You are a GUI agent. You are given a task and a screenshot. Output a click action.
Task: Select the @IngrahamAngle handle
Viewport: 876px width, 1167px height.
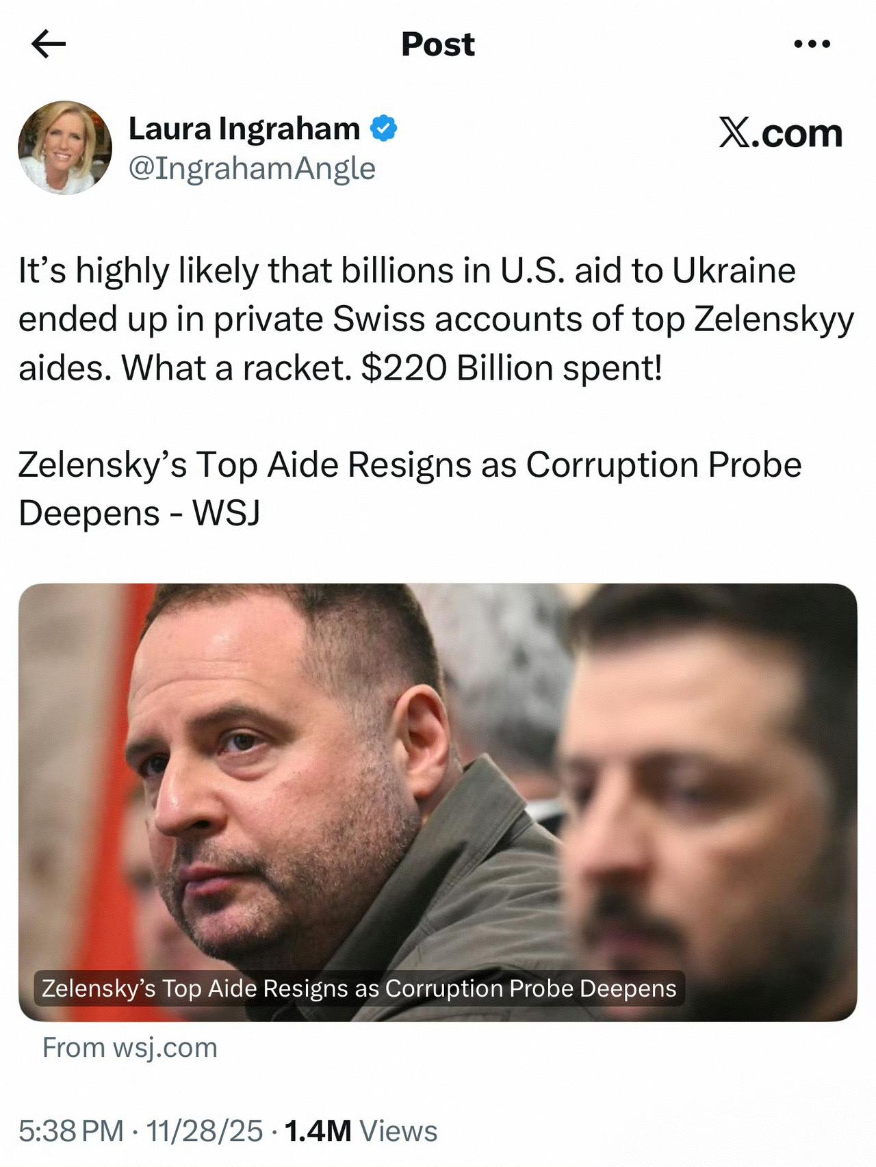(251, 168)
